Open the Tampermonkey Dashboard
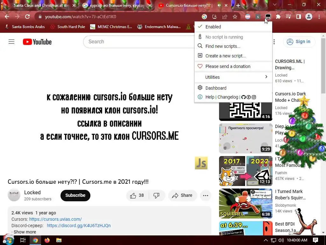 click(233, 88)
